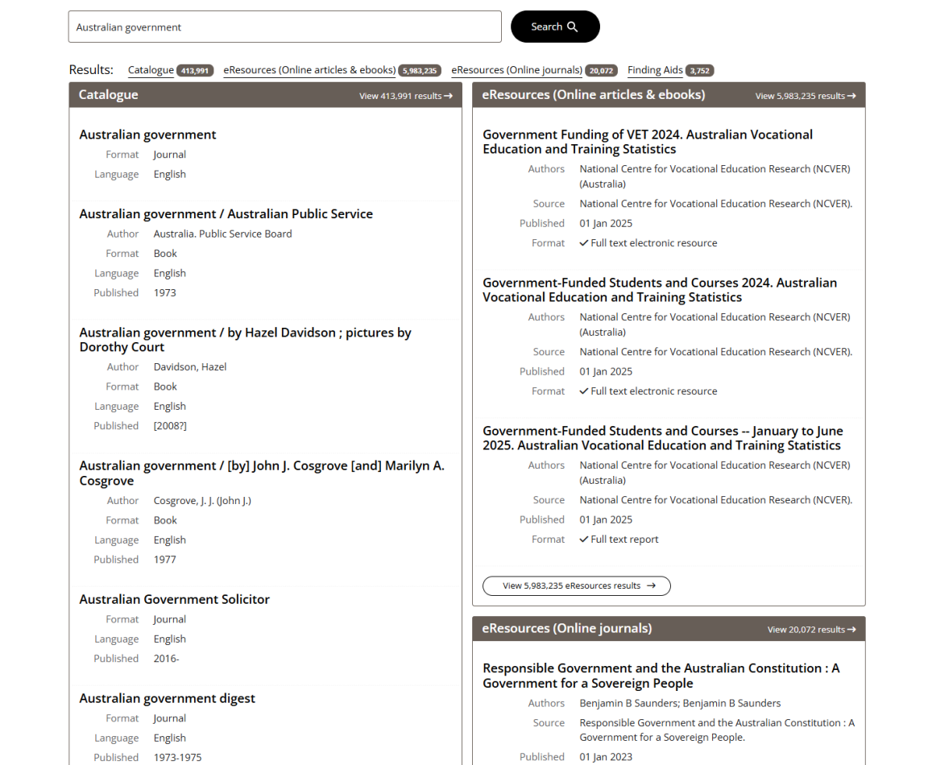Open the Australian government digest record

[x=168, y=698]
